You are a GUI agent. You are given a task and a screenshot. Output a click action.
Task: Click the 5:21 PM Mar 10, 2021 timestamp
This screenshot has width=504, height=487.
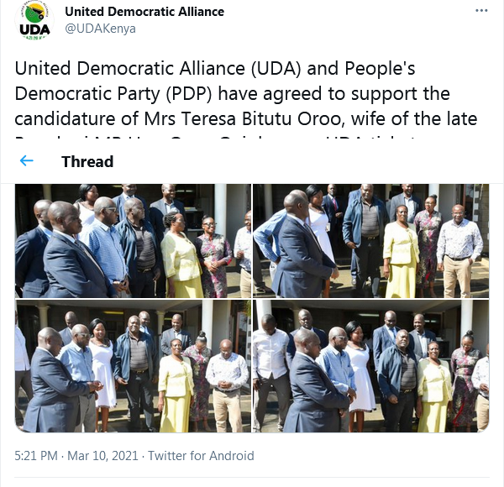[76, 456]
